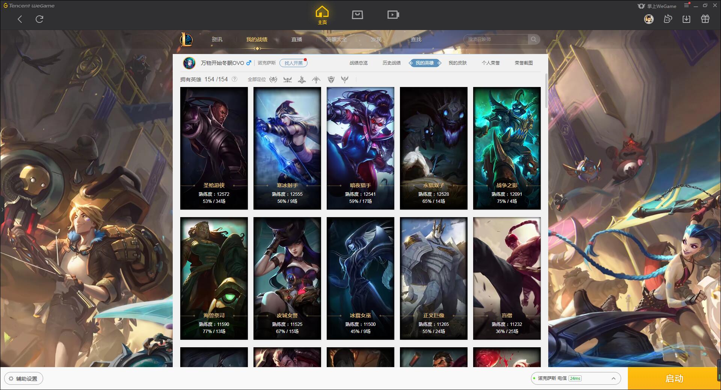Image resolution: width=721 pixels, height=390 pixels.
Task: Open the 永猎双子 hero card
Action: pos(434,148)
